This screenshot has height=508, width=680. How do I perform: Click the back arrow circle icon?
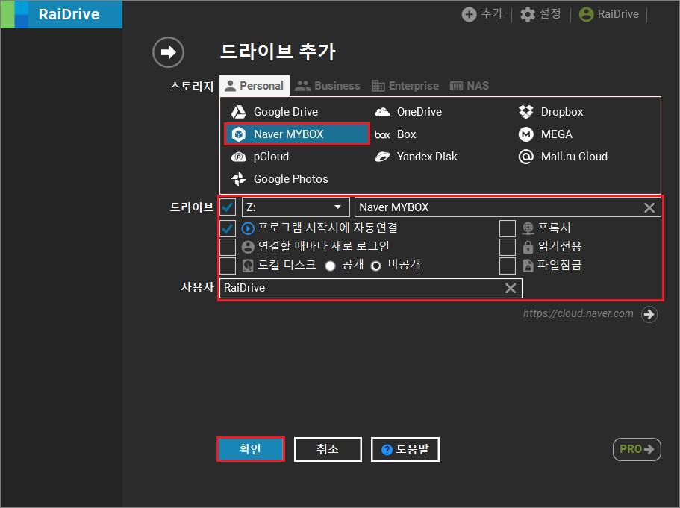tap(168, 52)
